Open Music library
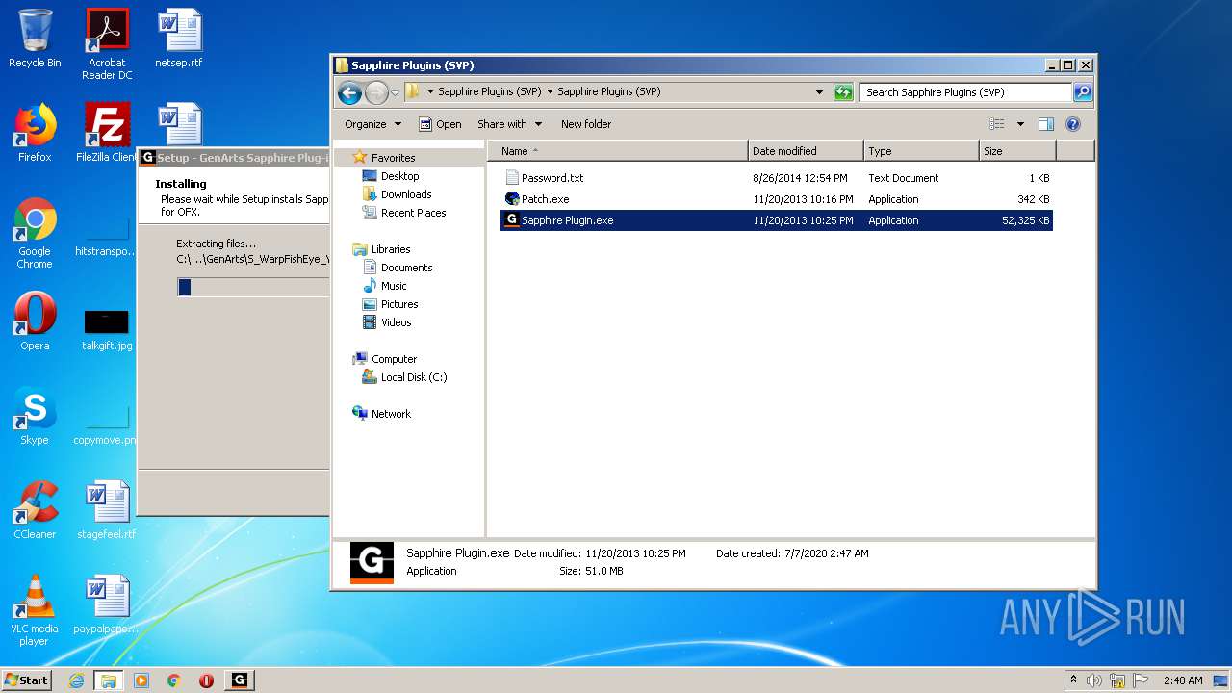1232x693 pixels. point(394,286)
